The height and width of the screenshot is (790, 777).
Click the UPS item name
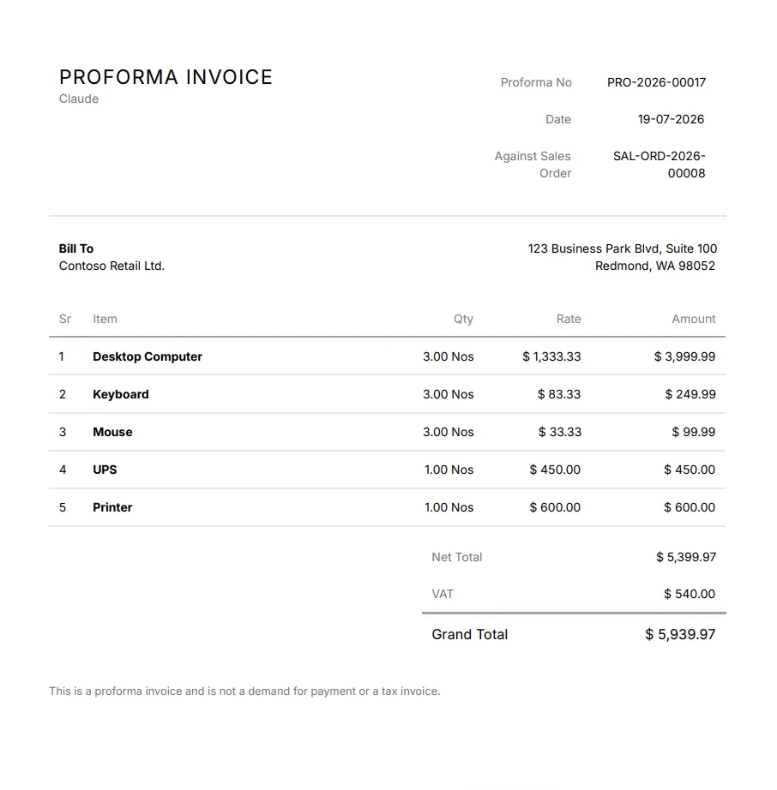(x=105, y=470)
